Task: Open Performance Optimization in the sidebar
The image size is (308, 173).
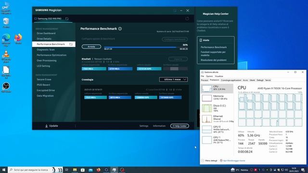Action: tap(51, 55)
